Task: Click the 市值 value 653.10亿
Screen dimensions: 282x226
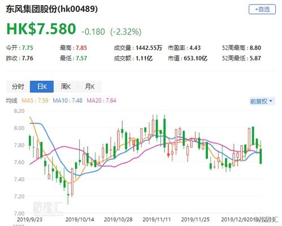Action: (x=196, y=58)
